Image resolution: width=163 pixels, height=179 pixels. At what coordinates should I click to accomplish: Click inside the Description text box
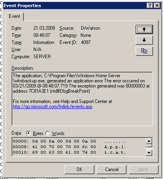tap(82, 99)
